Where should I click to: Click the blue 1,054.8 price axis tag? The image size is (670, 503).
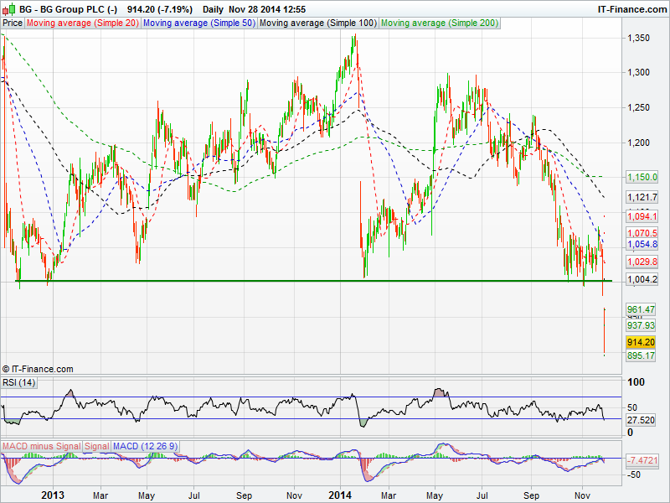click(x=643, y=244)
